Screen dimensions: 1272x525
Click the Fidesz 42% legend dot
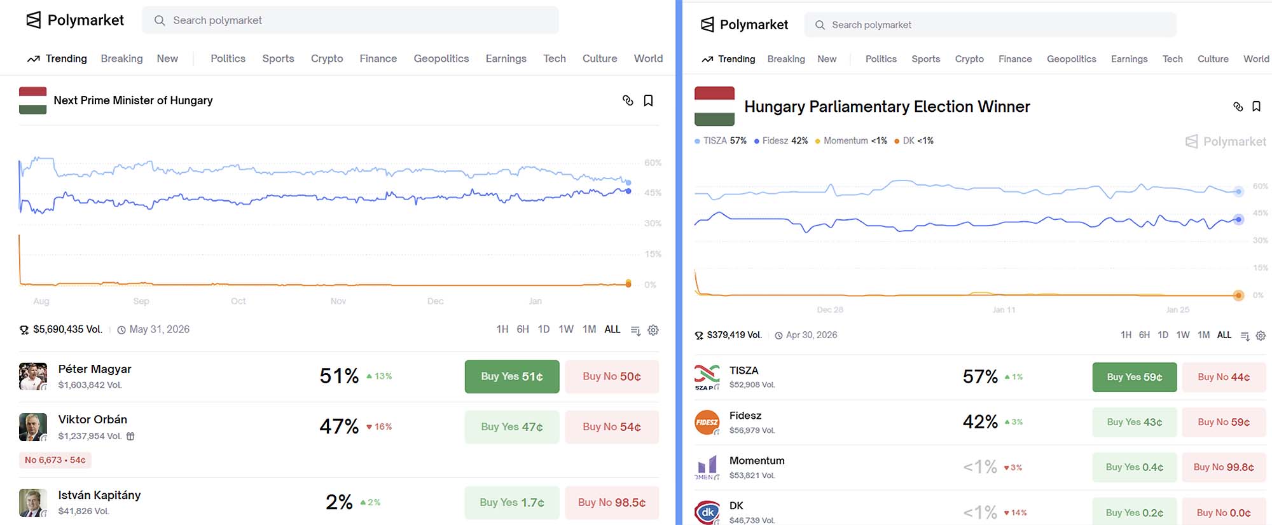click(757, 141)
